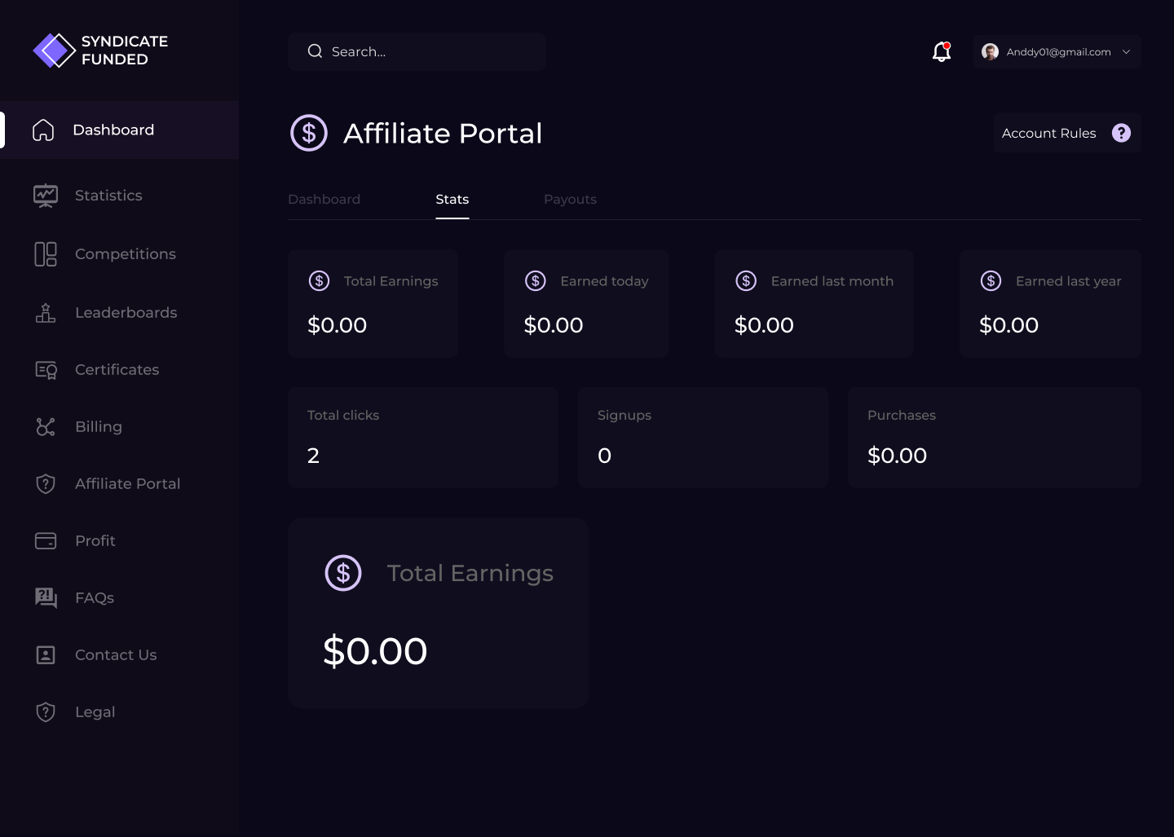Expand the account email dropdown chevron
The width and height of the screenshot is (1174, 837).
1126,52
